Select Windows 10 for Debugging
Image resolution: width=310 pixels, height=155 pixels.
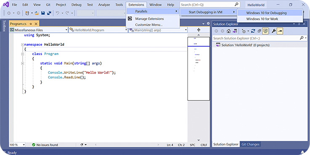click(270, 13)
